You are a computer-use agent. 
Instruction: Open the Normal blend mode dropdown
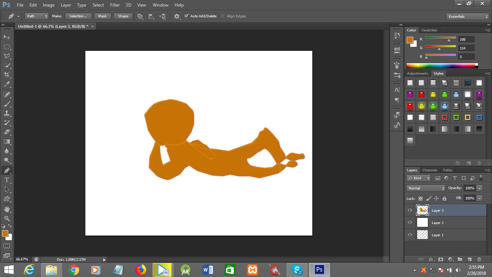[x=426, y=188]
